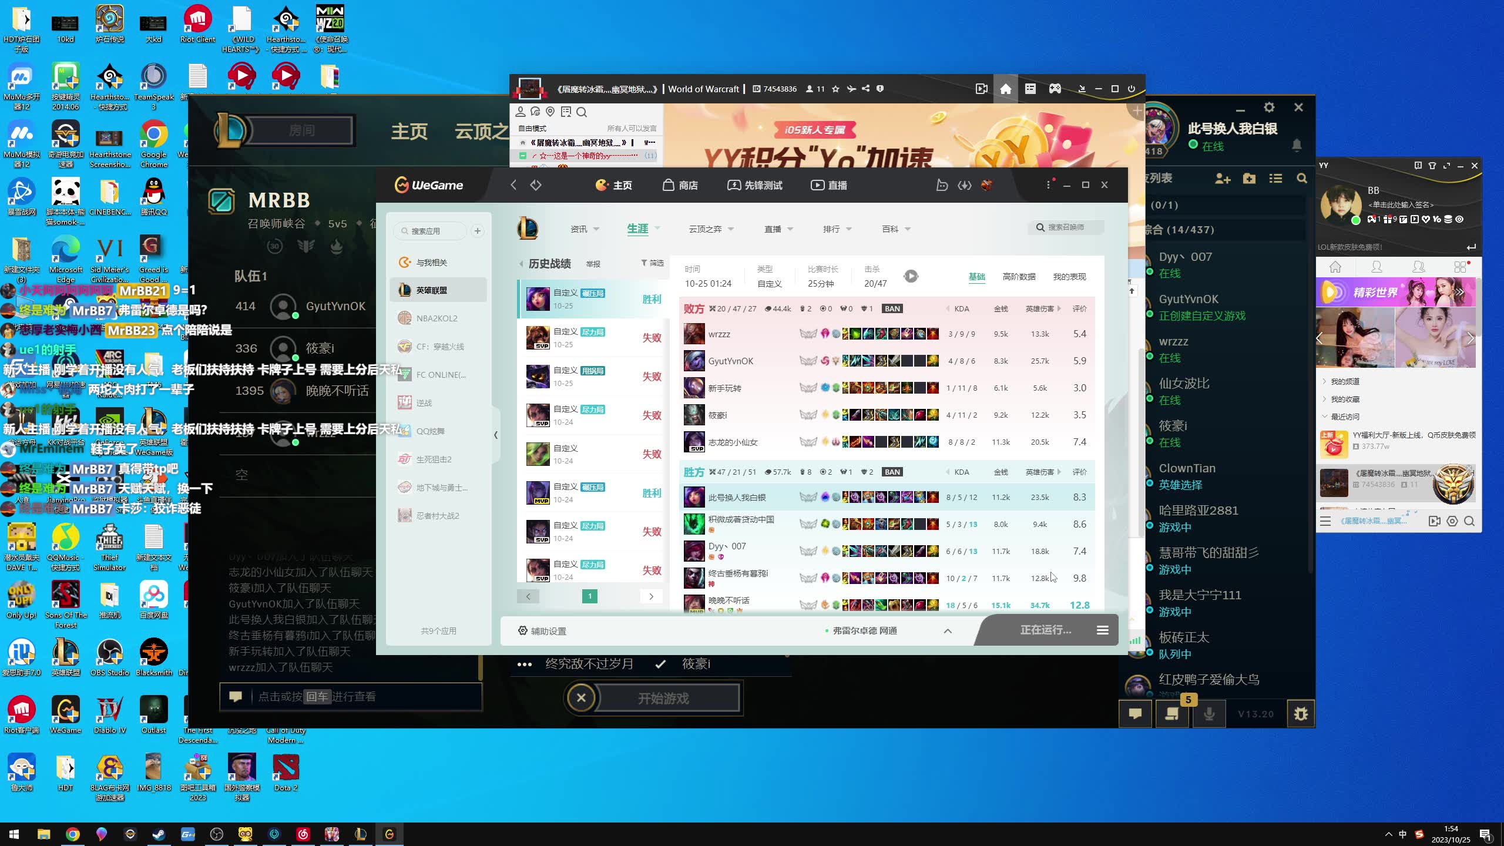Open the menu next to 正在运行

coord(1103,630)
